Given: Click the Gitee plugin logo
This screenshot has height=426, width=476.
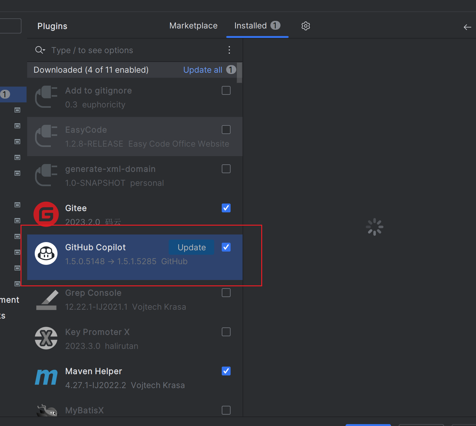Looking at the screenshot, I should click(x=46, y=214).
